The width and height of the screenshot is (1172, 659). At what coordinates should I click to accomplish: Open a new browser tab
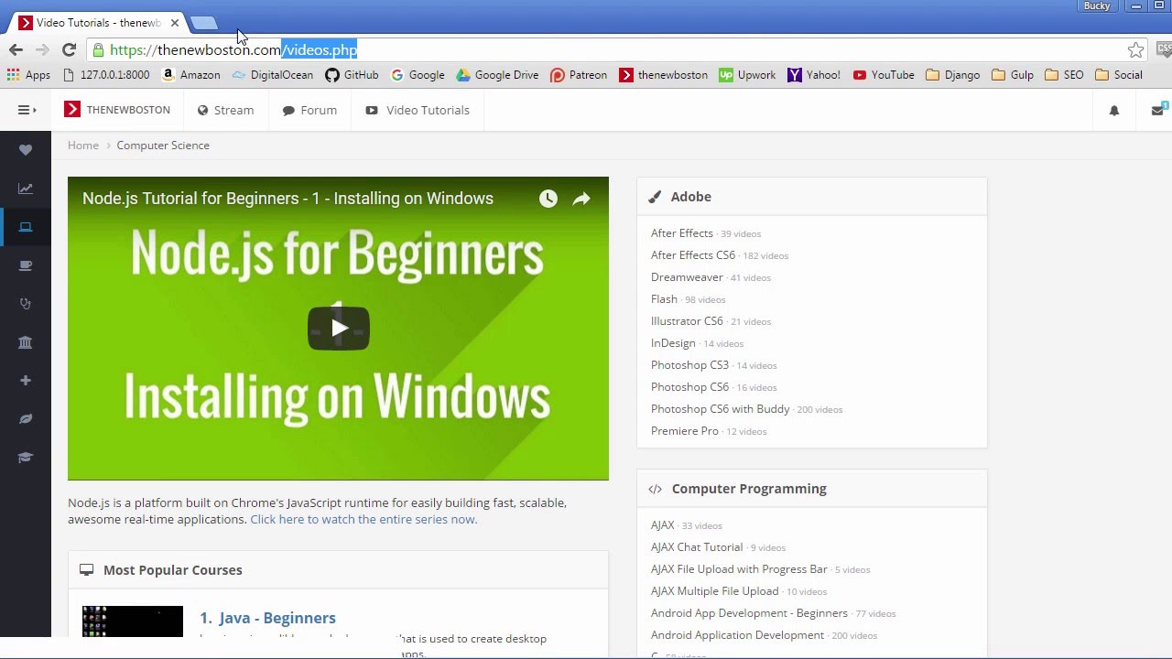(204, 23)
